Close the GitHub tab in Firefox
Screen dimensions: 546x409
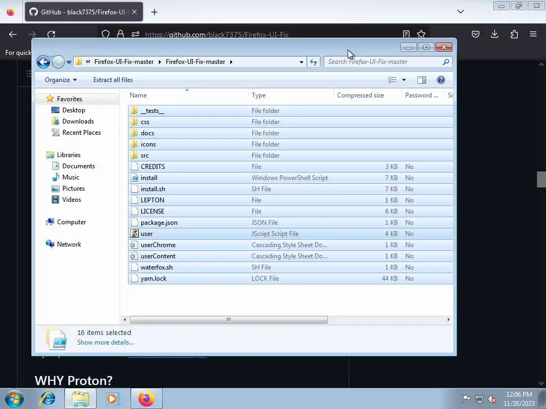(134, 12)
